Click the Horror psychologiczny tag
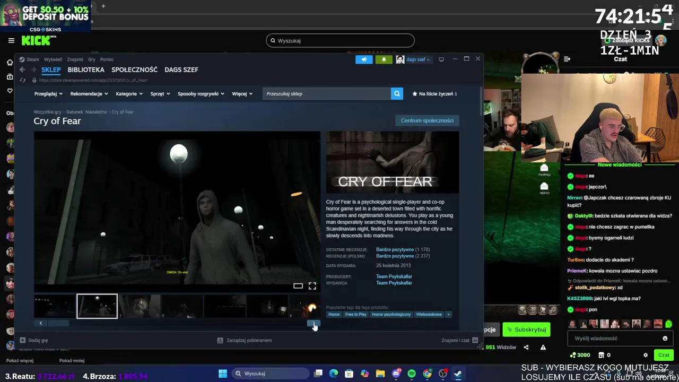This screenshot has width=679, height=382. click(391, 315)
